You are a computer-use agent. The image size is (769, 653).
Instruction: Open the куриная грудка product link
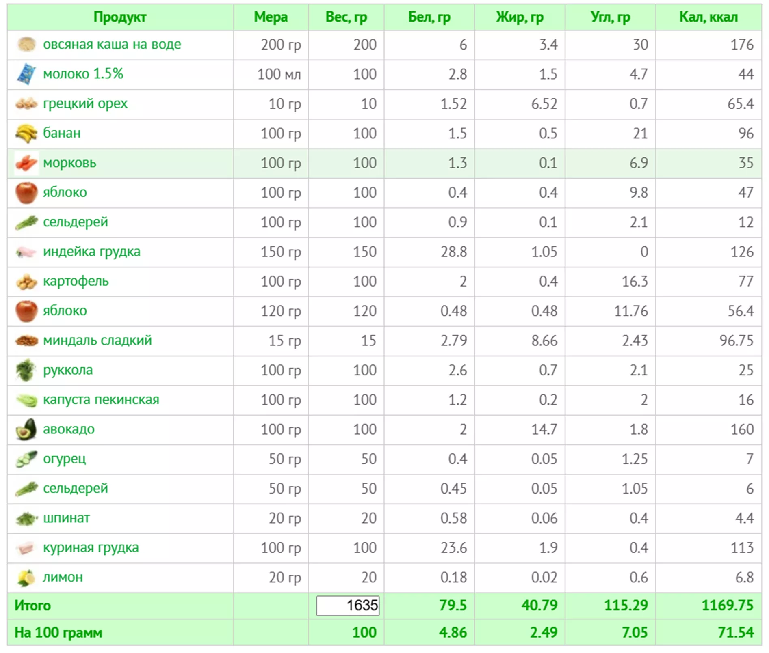[x=91, y=547]
